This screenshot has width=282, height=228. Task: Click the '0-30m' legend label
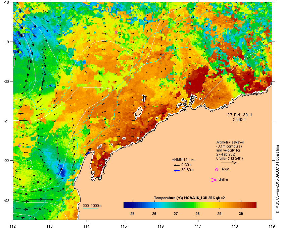187,165
